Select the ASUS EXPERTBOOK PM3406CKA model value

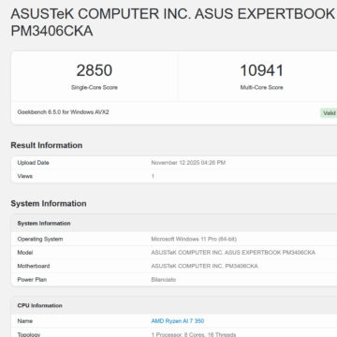pyautogui.click(x=233, y=253)
